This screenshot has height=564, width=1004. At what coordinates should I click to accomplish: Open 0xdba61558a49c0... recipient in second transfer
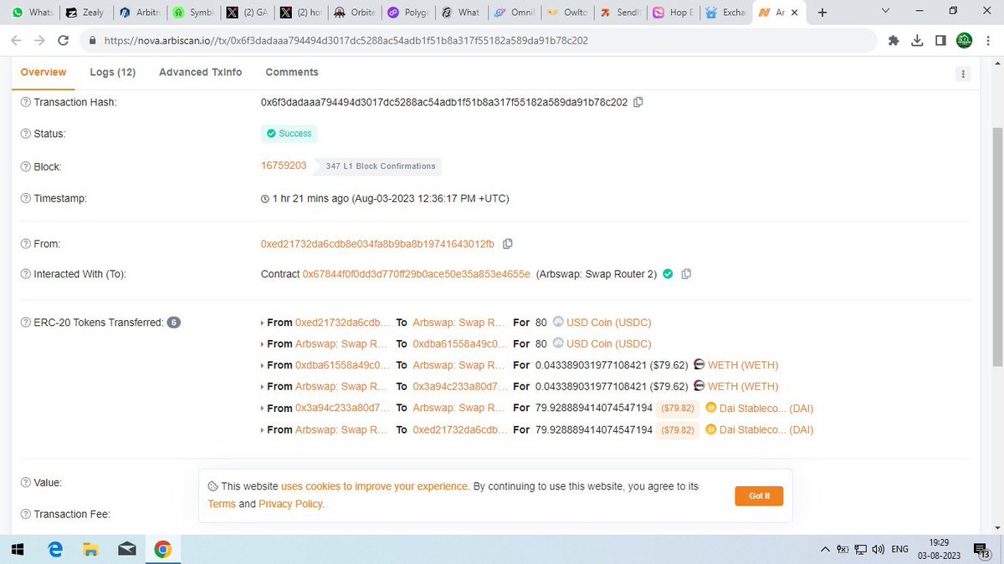click(460, 343)
